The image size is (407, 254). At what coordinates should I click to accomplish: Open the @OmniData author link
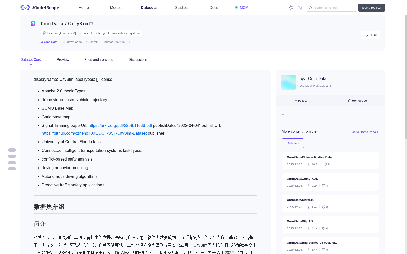(49, 42)
